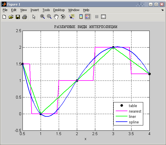Screen dimensions: 166x145
Task: Save the figure using the floppy icon
Action: (18, 17)
